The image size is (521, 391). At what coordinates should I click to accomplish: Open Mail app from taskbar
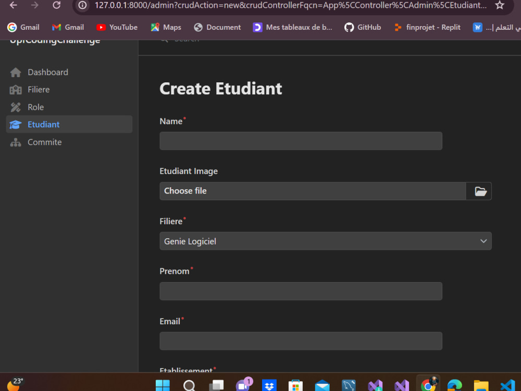point(322,385)
